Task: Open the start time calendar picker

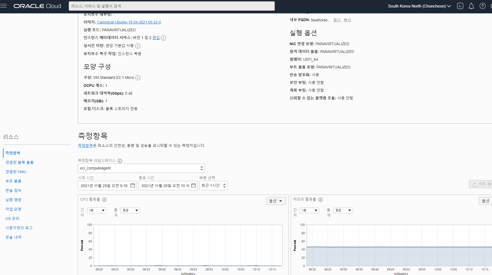Action: [x=133, y=185]
